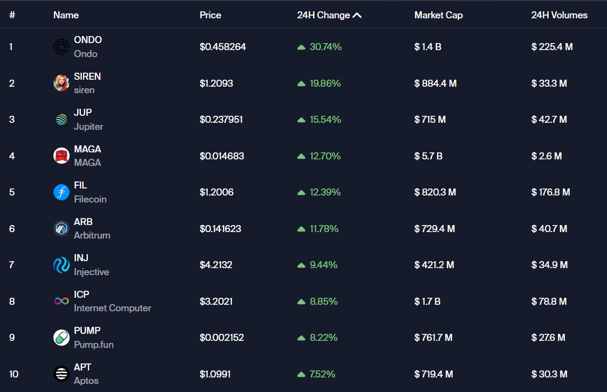Sort by the Price column header
The image size is (607, 392).
[210, 15]
